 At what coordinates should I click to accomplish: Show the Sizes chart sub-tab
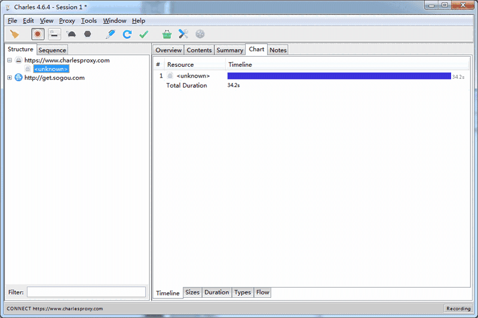pyautogui.click(x=192, y=292)
